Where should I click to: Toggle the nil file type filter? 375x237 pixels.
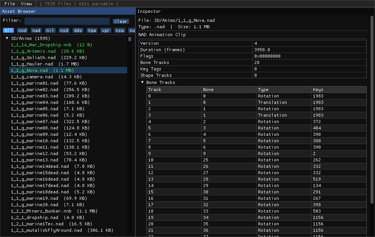tap(50, 30)
